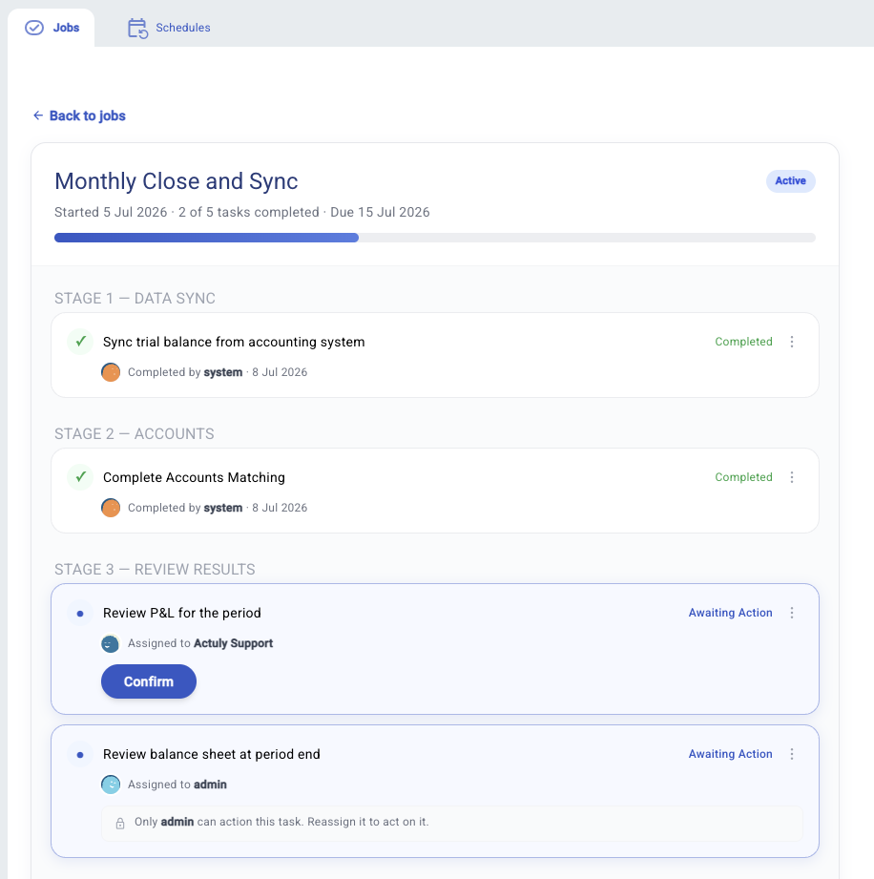Click admin avatar icon
874x879 pixels.
tap(111, 785)
